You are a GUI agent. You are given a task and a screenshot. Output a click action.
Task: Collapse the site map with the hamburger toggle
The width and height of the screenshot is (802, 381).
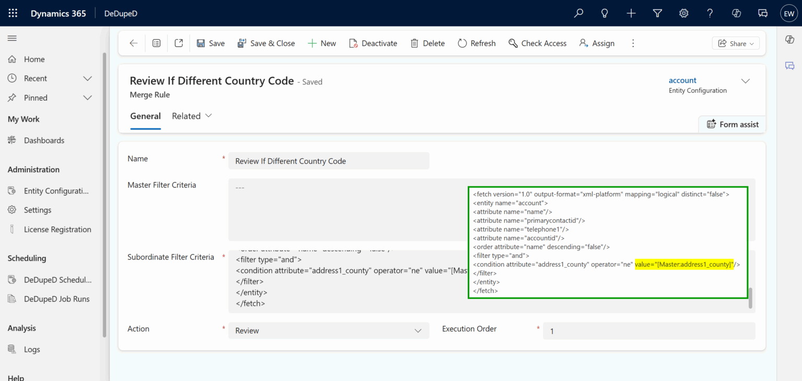click(11, 38)
